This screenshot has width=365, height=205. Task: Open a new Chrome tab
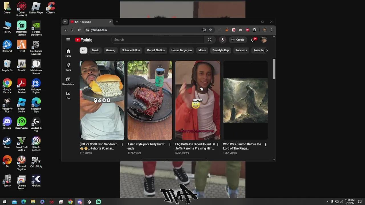click(117, 22)
